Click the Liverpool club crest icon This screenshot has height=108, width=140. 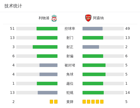pyautogui.click(x=54, y=18)
